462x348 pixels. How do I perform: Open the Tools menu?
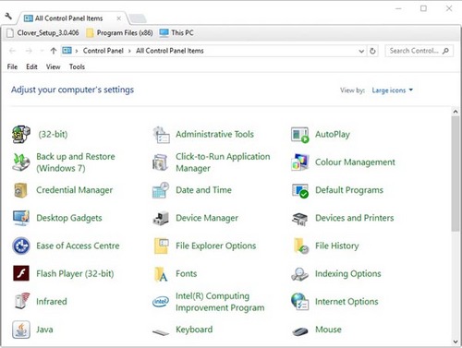pos(77,66)
